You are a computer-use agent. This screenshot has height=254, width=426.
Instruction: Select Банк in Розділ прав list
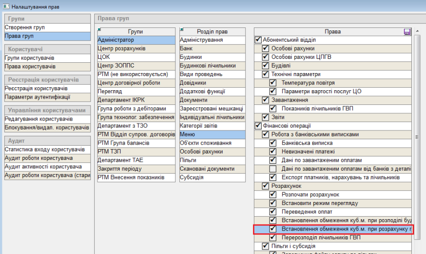(186, 49)
